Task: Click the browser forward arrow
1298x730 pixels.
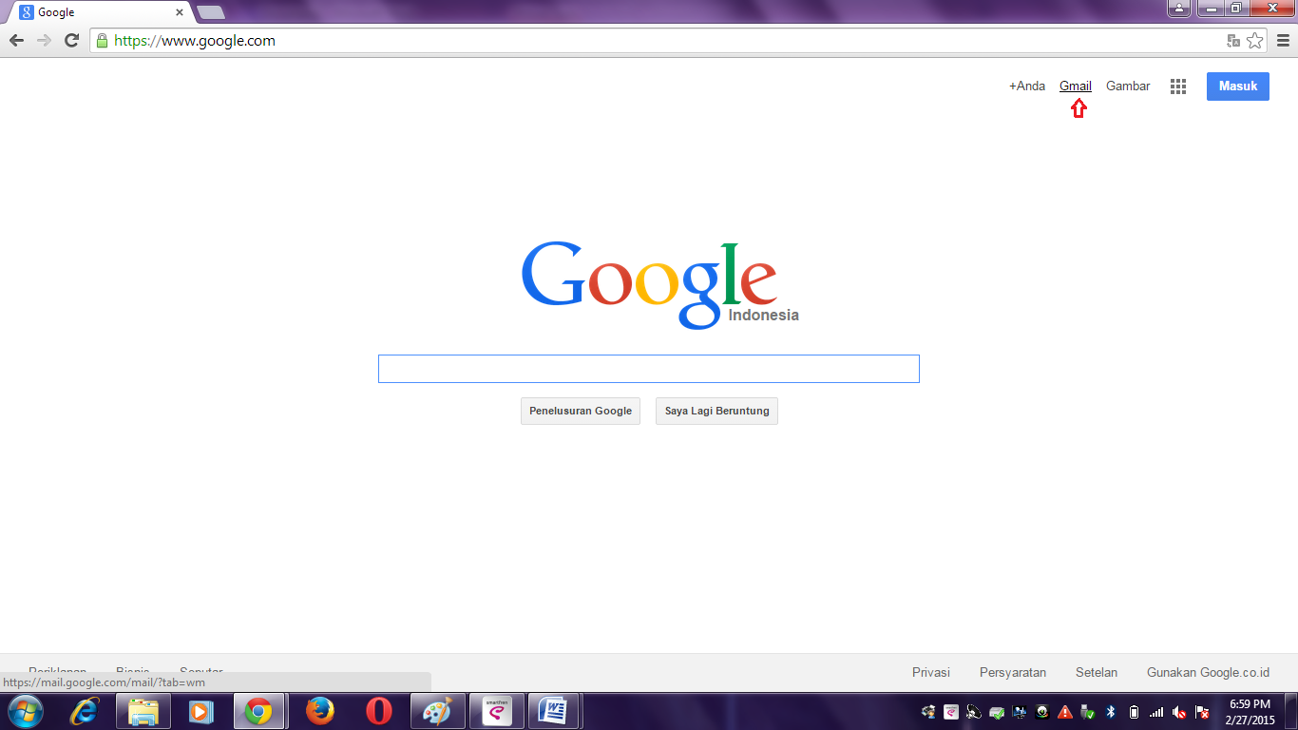Action: pos(44,40)
